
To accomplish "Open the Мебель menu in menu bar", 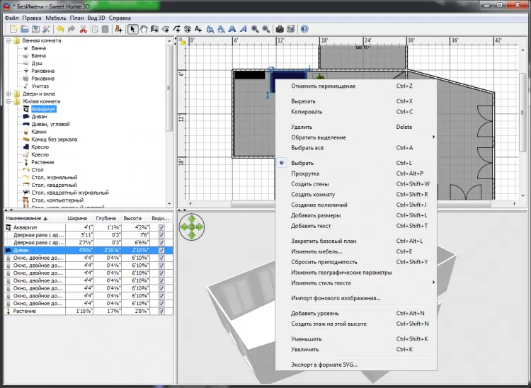I will (56, 17).
